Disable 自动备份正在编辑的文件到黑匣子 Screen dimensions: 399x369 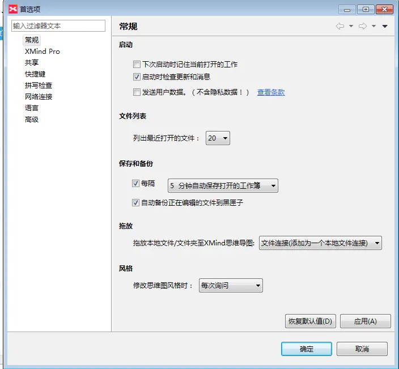pos(135,202)
